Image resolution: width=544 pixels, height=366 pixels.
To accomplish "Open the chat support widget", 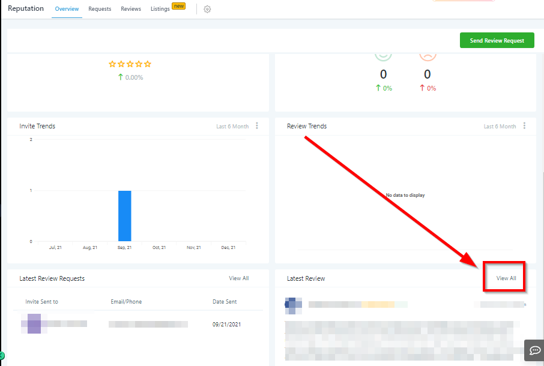I will tap(534, 350).
